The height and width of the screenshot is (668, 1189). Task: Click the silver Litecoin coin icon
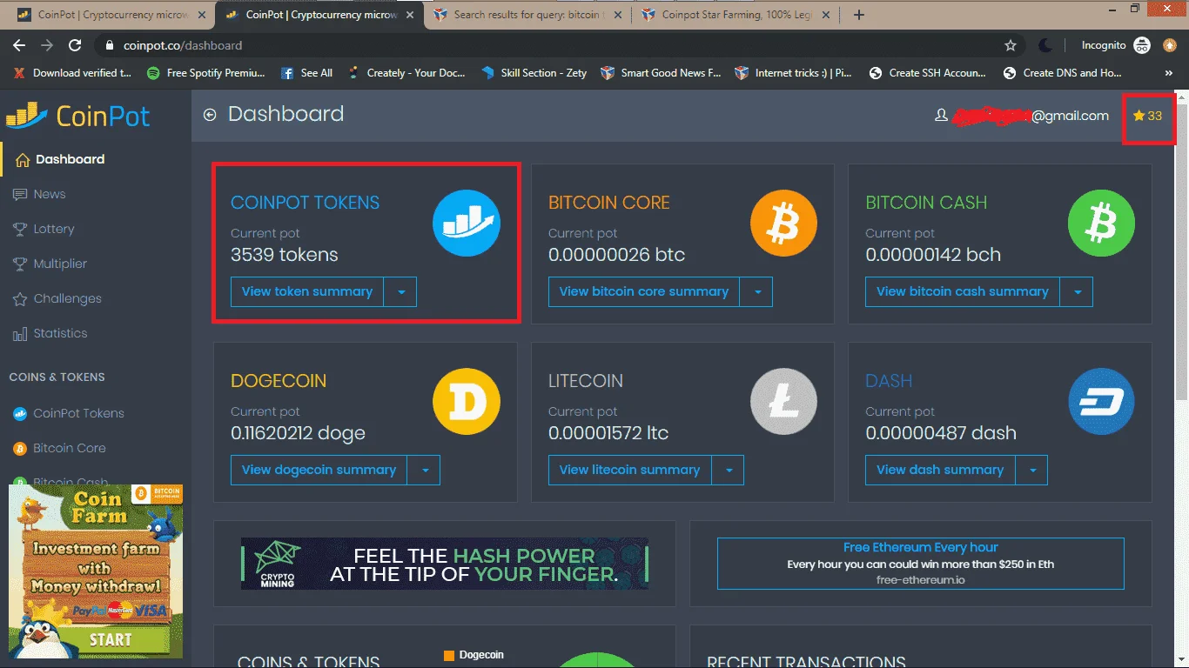pos(784,401)
